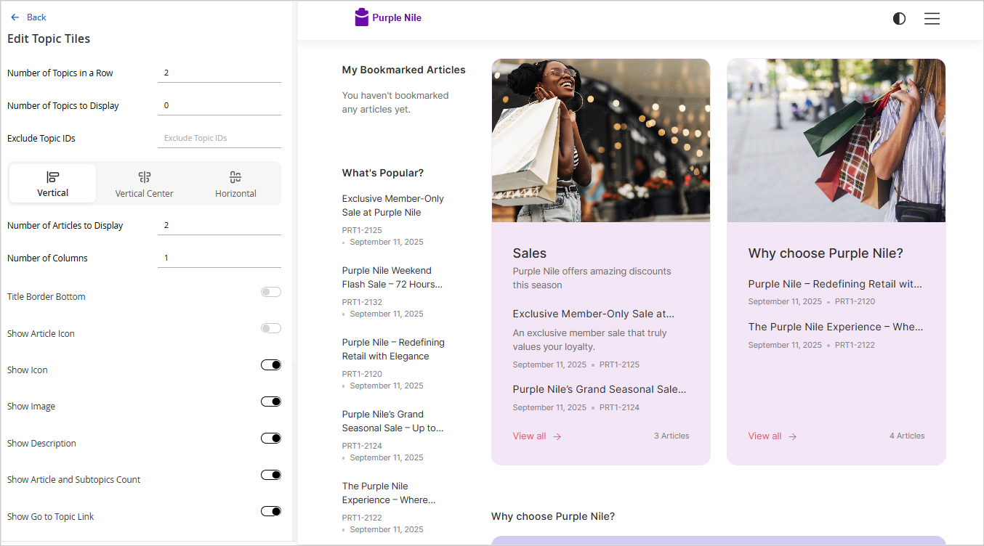Open Purple Nile Weekend Flash Sale article
This screenshot has width=984, height=546.
point(392,277)
